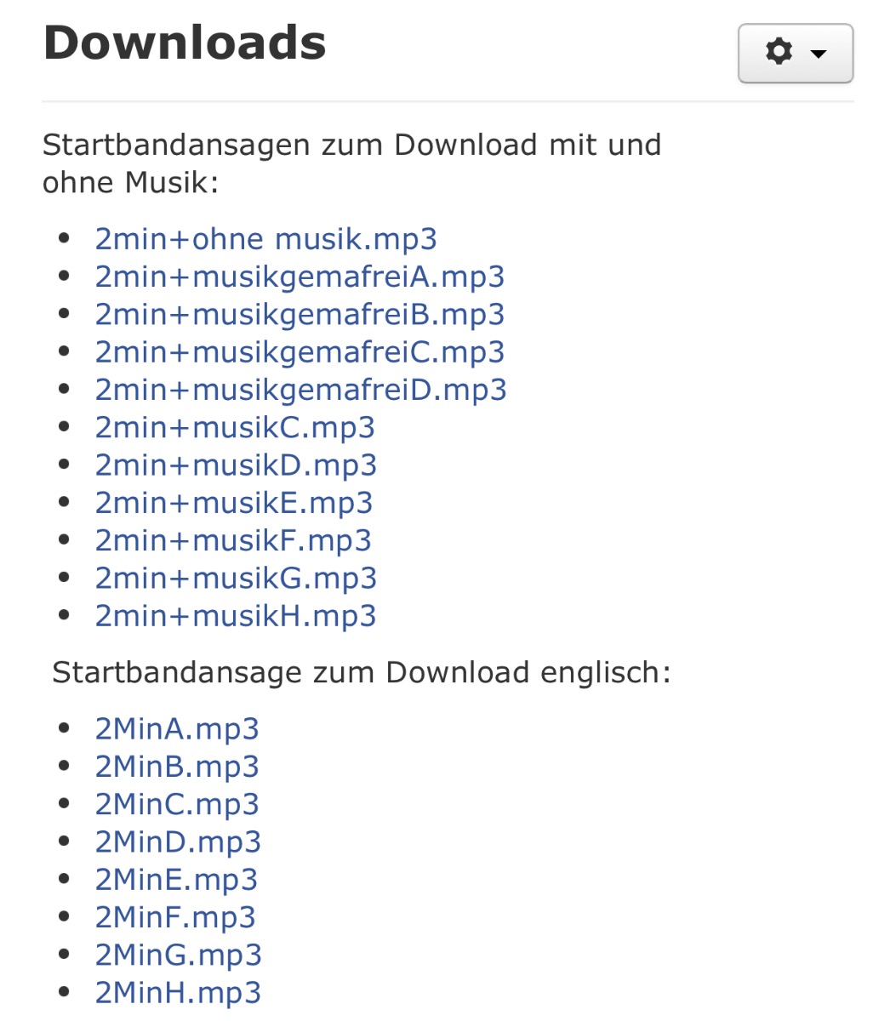Download English file 2MinA.mp3

pos(177,729)
